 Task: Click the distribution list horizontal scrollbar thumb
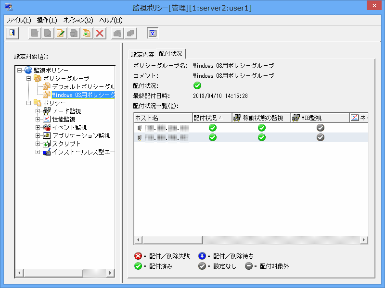(171, 240)
